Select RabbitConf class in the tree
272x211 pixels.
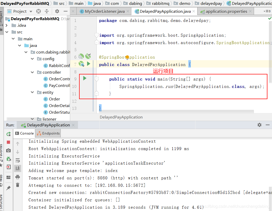point(57,66)
